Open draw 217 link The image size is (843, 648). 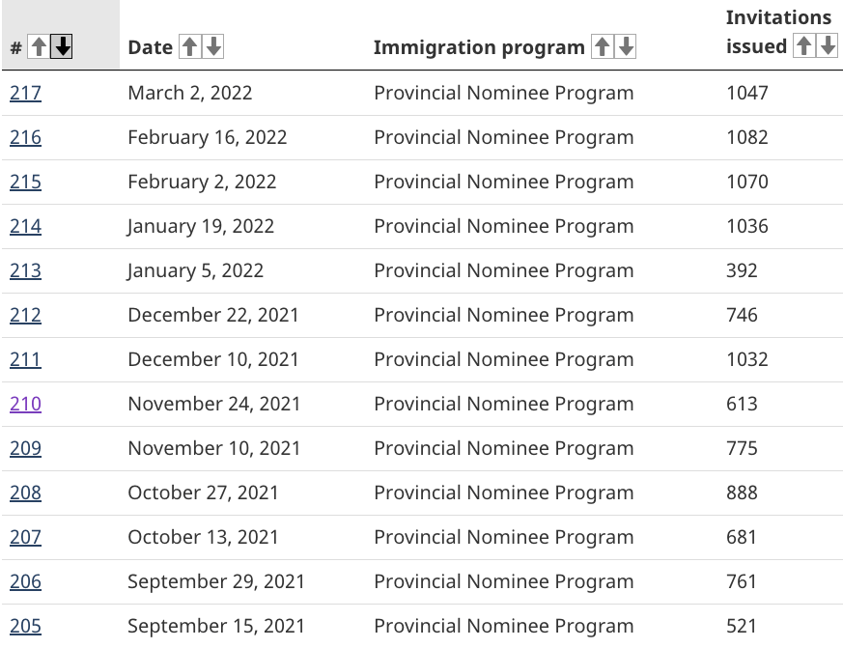coord(25,93)
